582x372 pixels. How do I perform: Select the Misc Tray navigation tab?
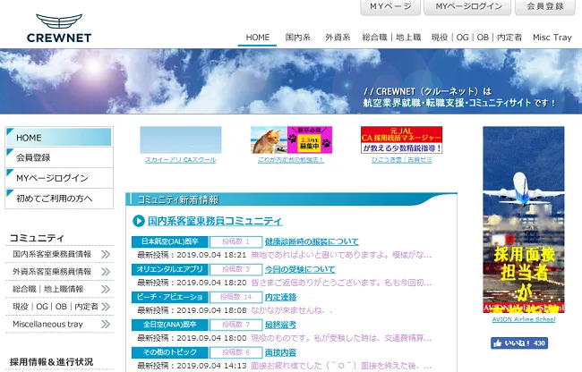tap(552, 38)
